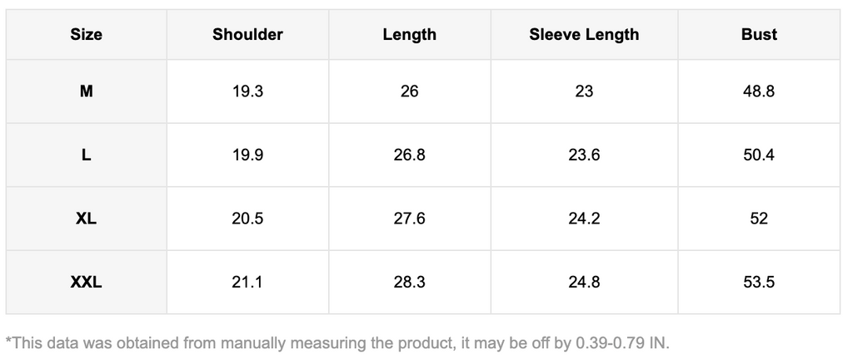Screen dimensions: 853x364
Task: Select the XL bust value 52
Action: click(x=759, y=219)
